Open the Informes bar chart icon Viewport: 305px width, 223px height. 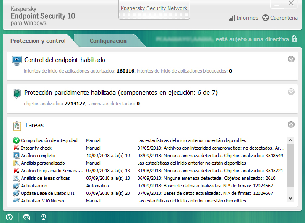232,18
